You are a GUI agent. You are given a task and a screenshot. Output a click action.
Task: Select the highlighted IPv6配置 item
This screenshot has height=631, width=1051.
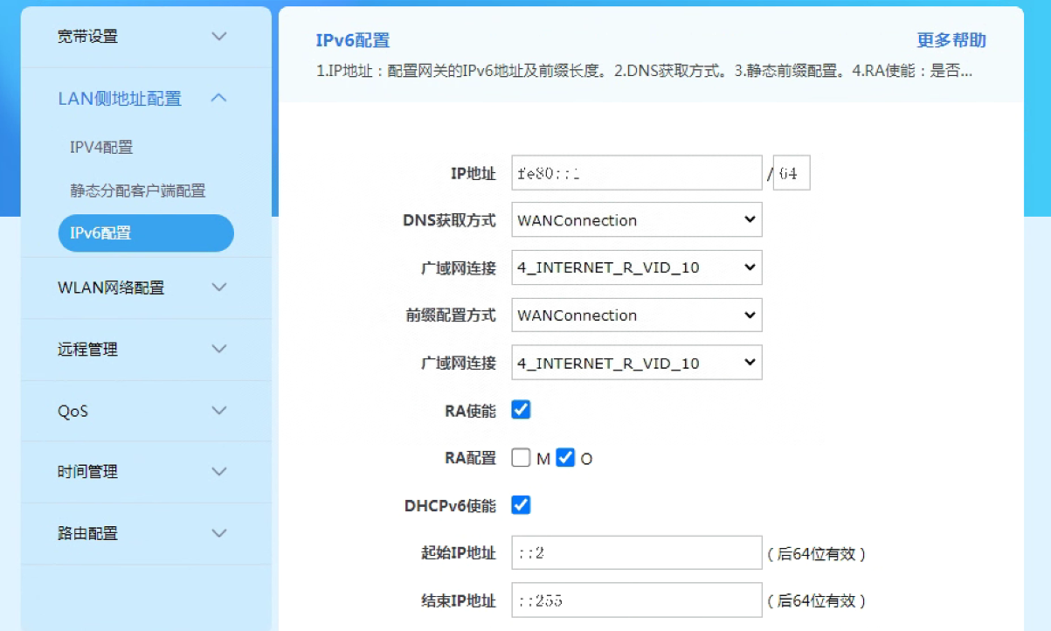click(145, 232)
